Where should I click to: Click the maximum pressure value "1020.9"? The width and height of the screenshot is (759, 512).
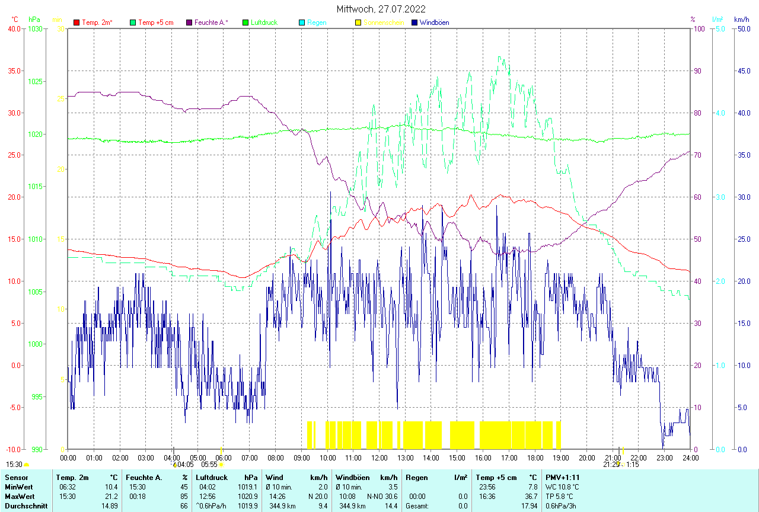point(247,496)
